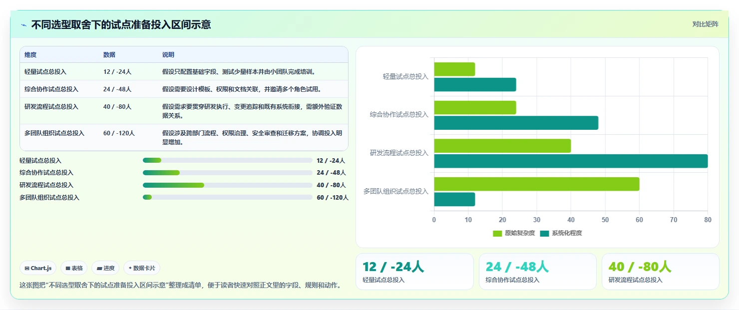Click light green bar for 轻量试点总投入
The height and width of the screenshot is (310, 739).
[x=454, y=69]
